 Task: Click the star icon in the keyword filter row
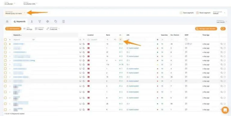10,39
